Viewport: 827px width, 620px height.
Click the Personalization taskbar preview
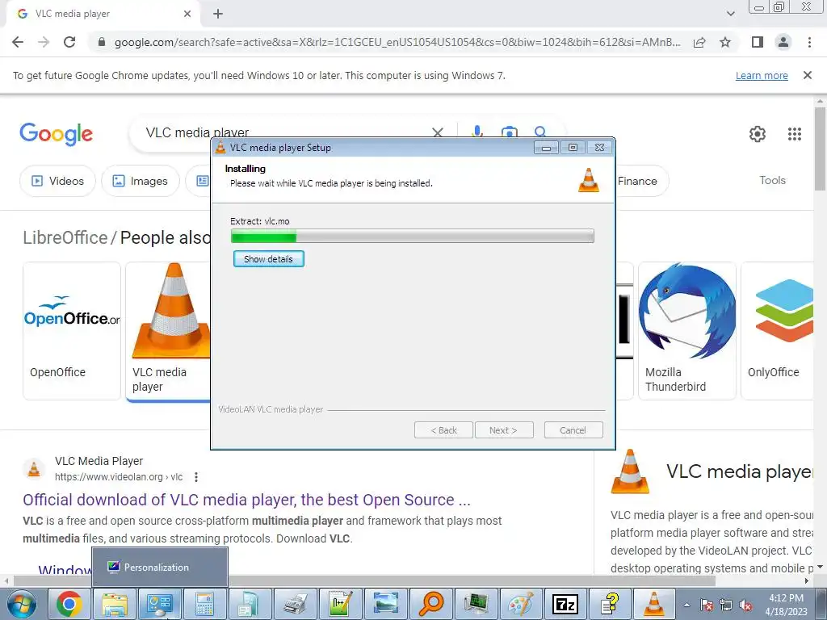click(160, 568)
